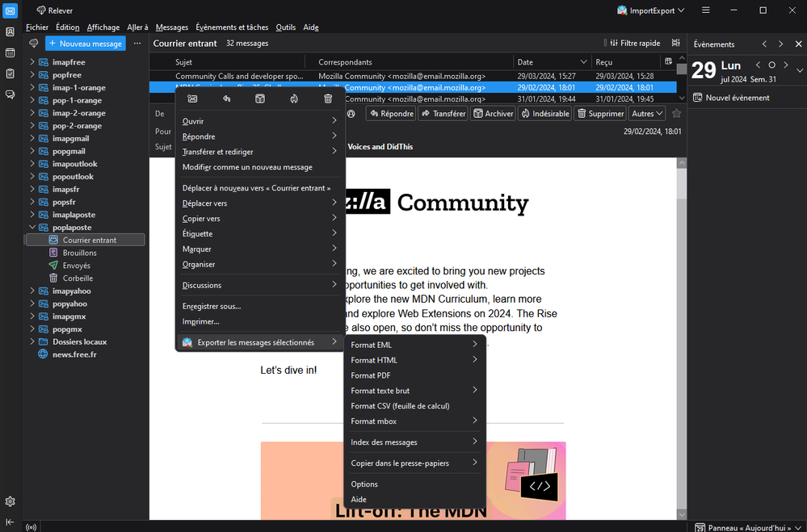Image resolution: width=807 pixels, height=532 pixels.
Task: Open the Autres dropdown button
Action: point(647,114)
